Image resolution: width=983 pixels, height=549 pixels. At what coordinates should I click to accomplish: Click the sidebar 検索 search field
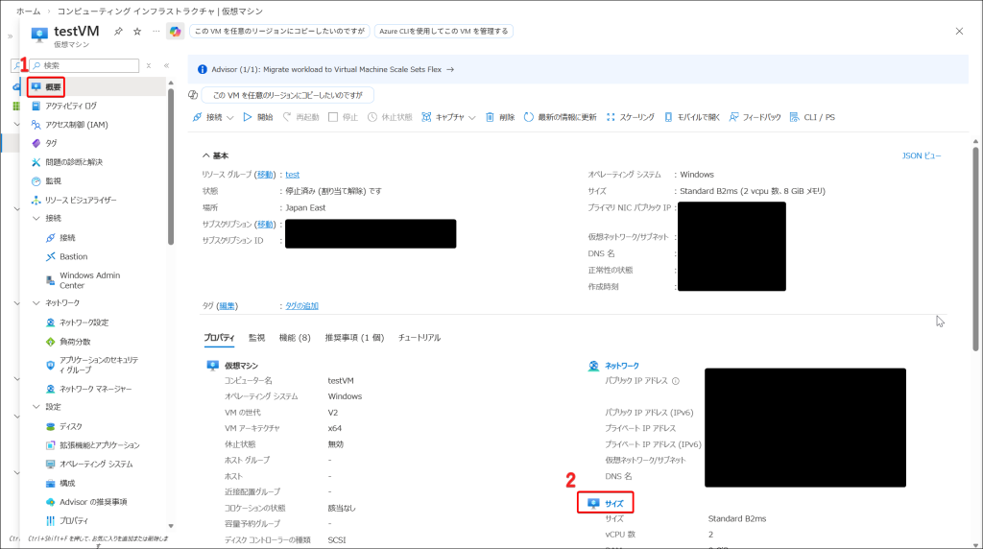[x=86, y=65]
